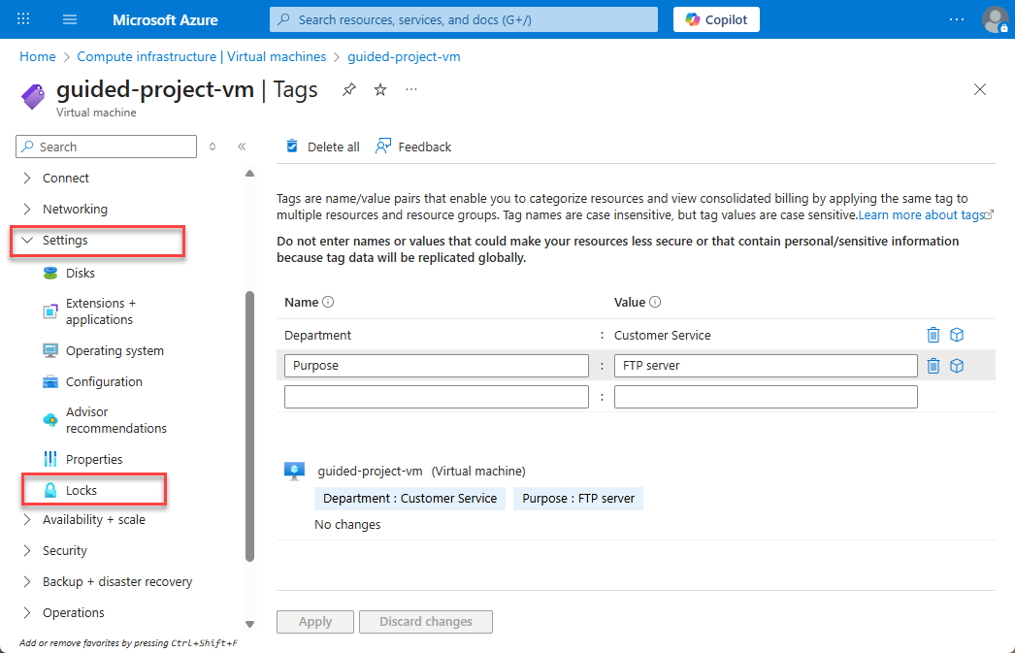Select the Department tag name text
The width and height of the screenshot is (1015, 653).
[318, 336]
